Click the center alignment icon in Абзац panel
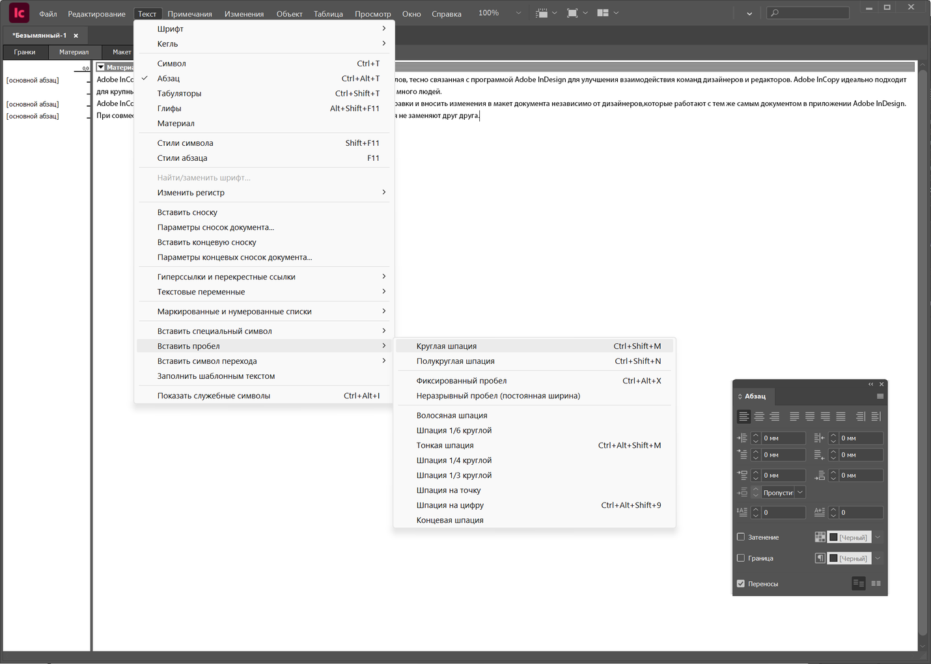Viewport: 931px width, 664px height. [x=759, y=417]
